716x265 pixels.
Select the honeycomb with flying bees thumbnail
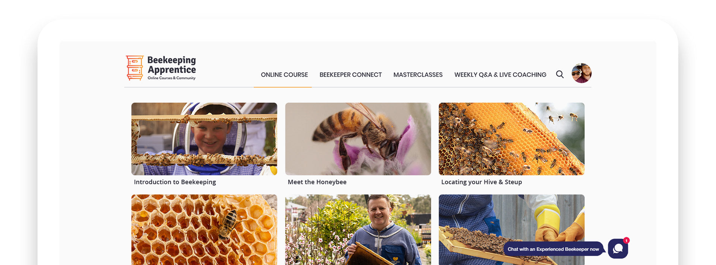pyautogui.click(x=512, y=139)
